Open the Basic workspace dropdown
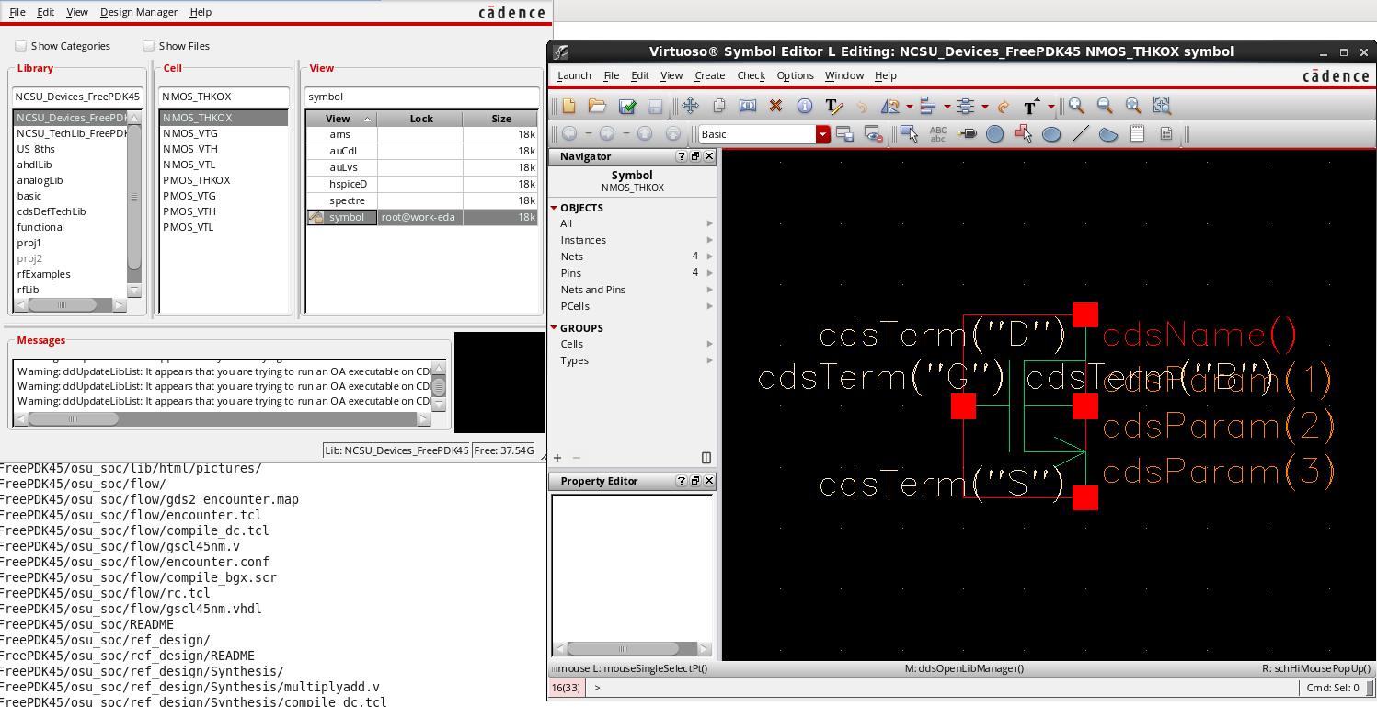1377x707 pixels. [x=822, y=134]
